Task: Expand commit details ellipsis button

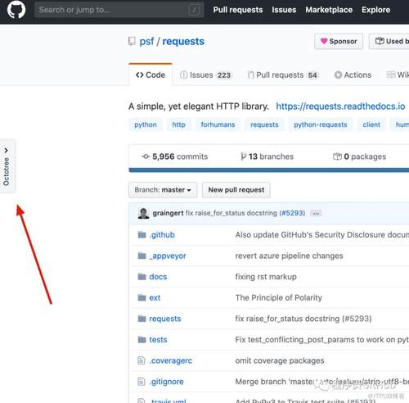Action: pos(316,214)
